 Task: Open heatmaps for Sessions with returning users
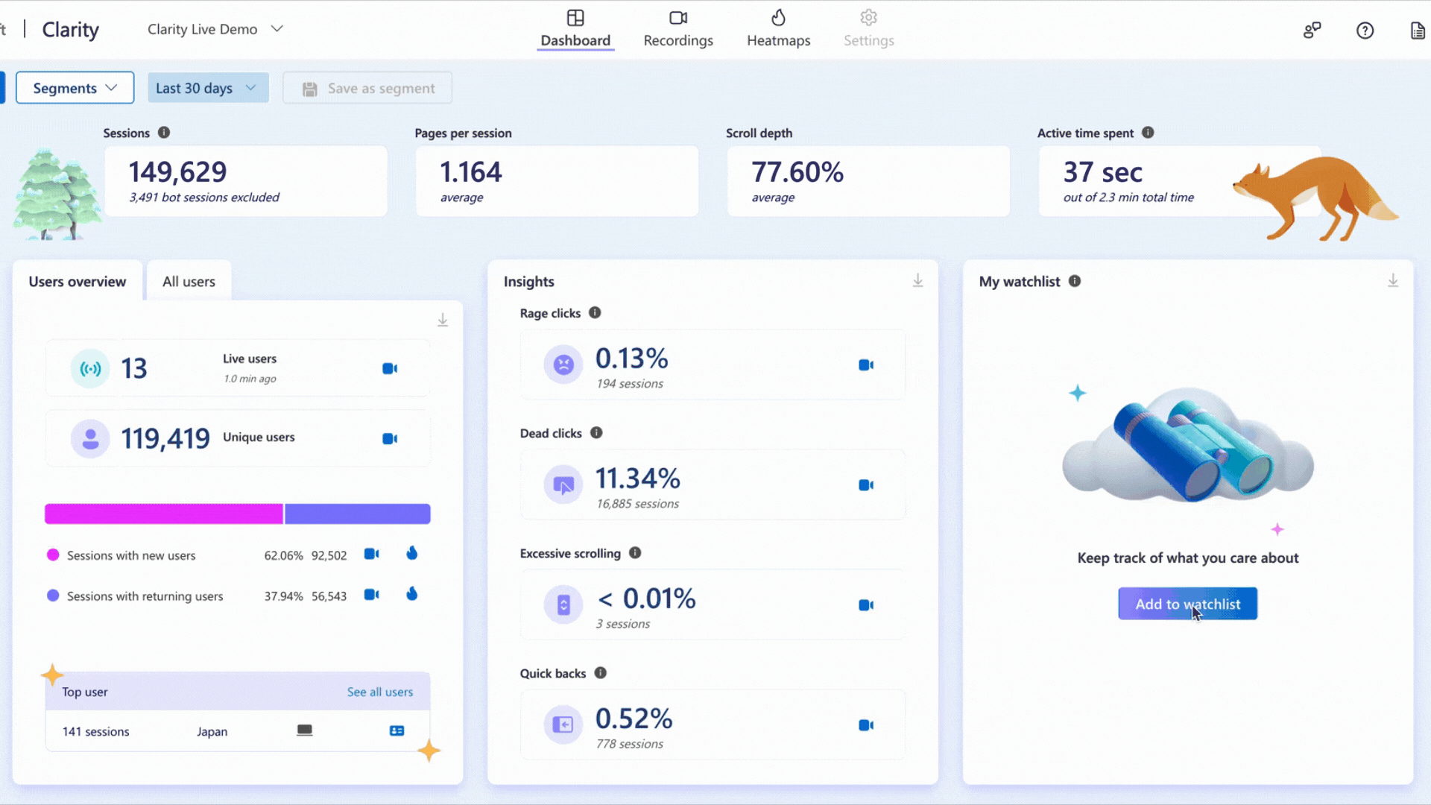click(x=411, y=593)
